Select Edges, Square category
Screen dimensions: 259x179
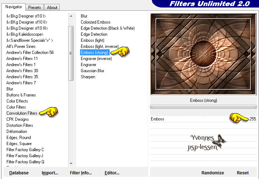tap(19, 144)
